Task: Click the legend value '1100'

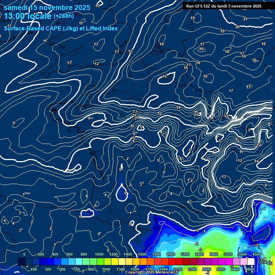Action: [106, 269]
